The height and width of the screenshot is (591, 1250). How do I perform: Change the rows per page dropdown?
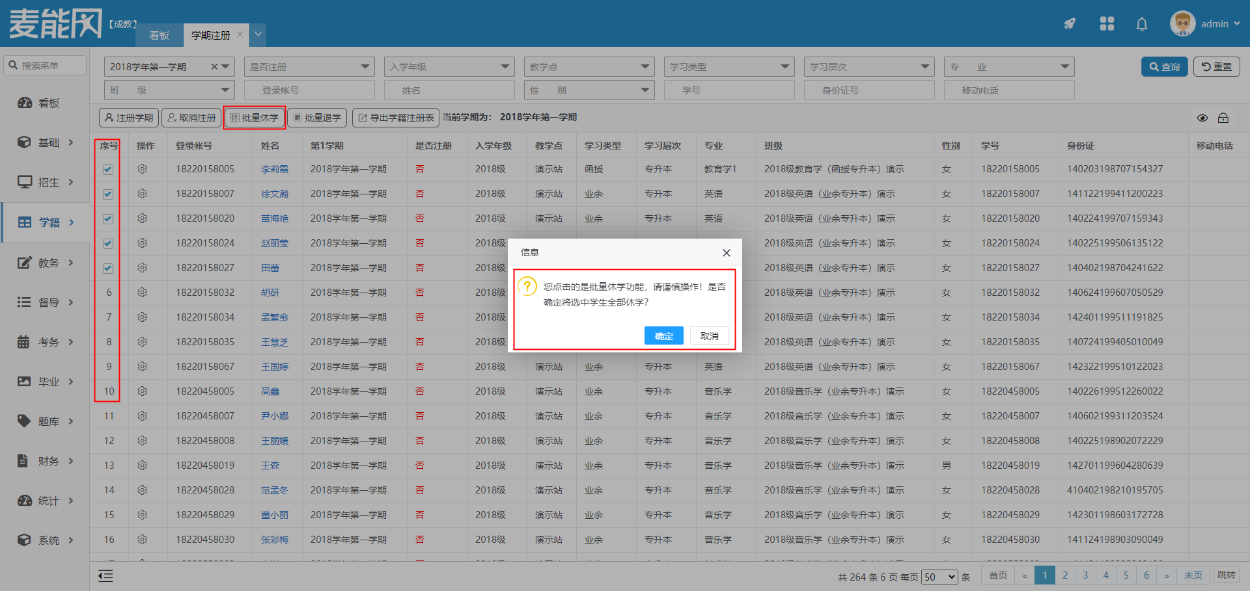(x=939, y=577)
